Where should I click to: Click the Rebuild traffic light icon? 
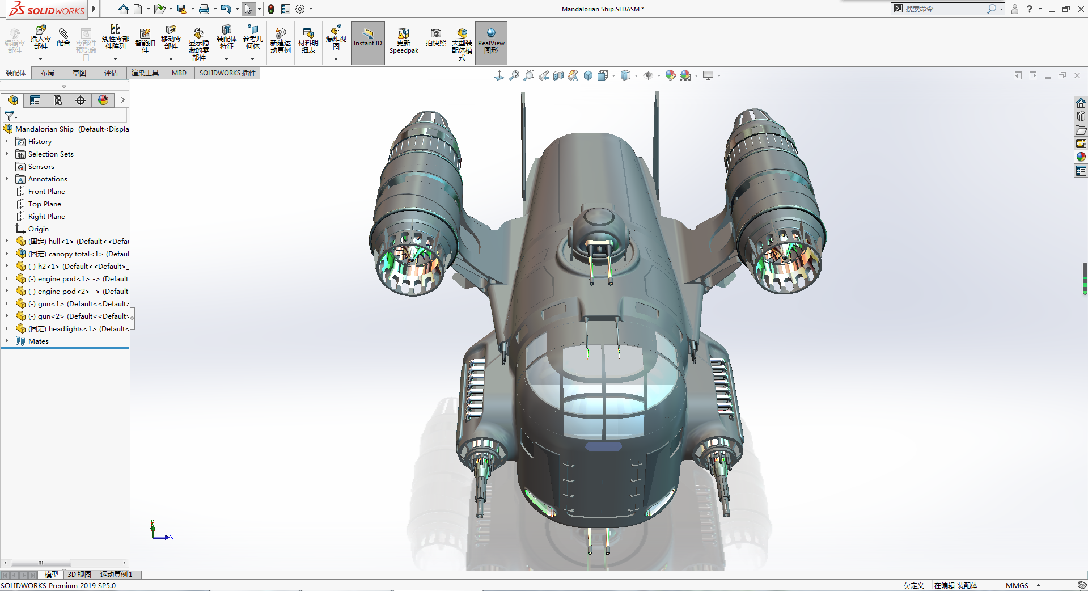click(271, 9)
